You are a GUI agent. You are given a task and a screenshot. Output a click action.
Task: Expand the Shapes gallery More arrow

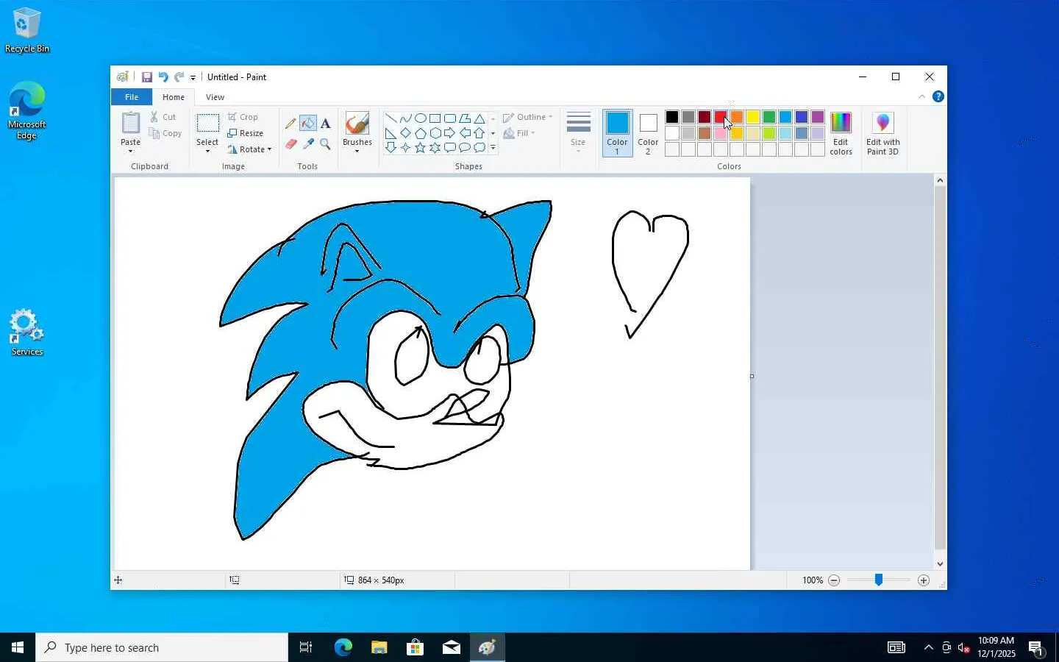[493, 148]
